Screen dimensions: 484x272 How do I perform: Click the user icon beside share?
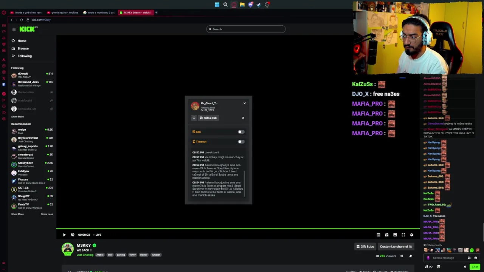point(411,256)
